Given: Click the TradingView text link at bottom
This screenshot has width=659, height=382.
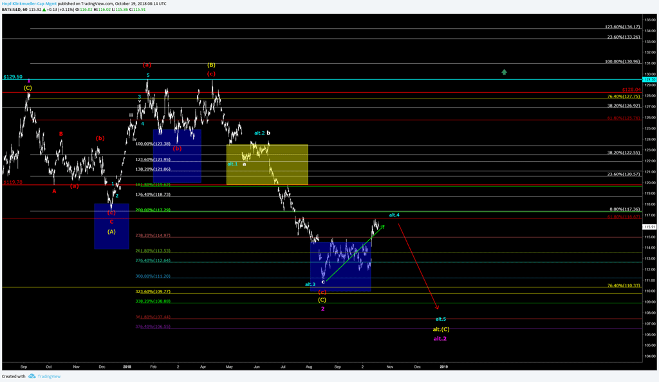Looking at the screenshot, I should (x=48, y=376).
